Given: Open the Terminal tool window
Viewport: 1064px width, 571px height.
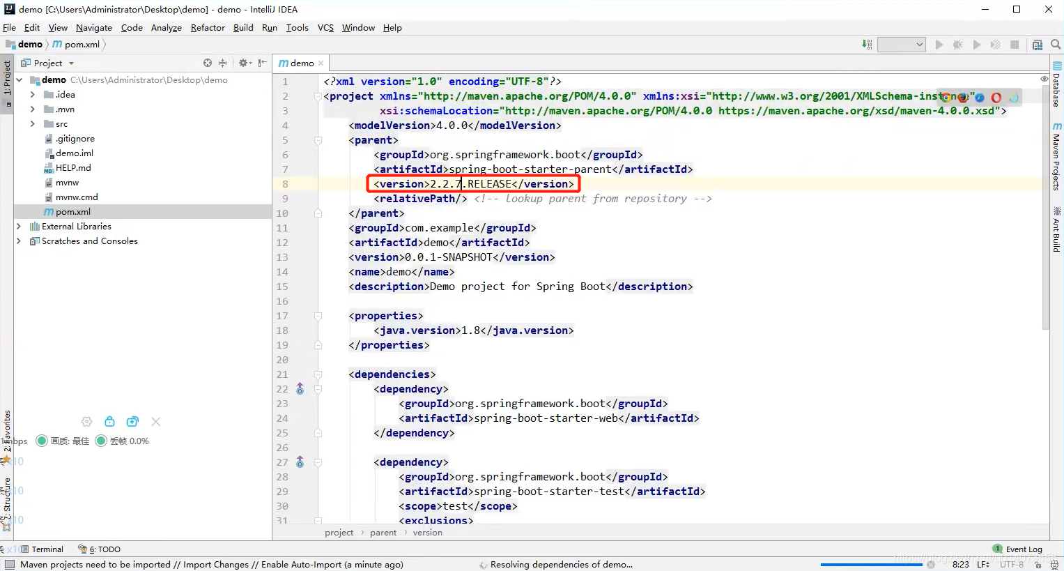Looking at the screenshot, I should coord(42,549).
